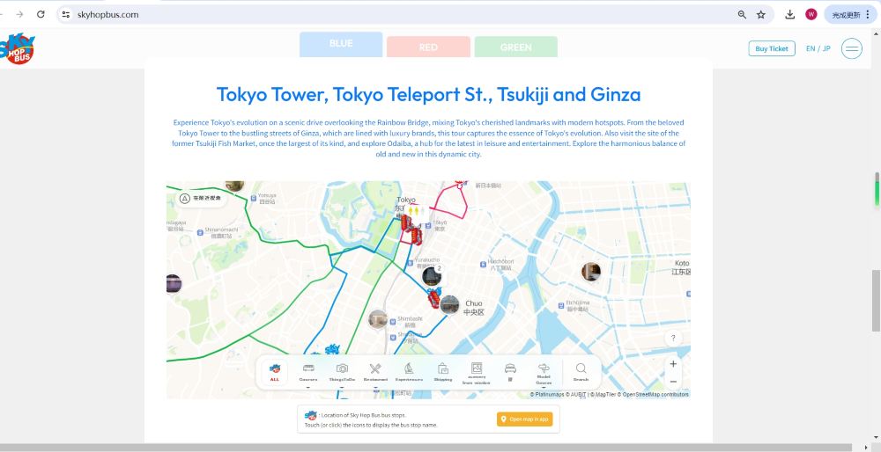Zoom out the map with minus
The width and height of the screenshot is (881, 452).
click(673, 382)
